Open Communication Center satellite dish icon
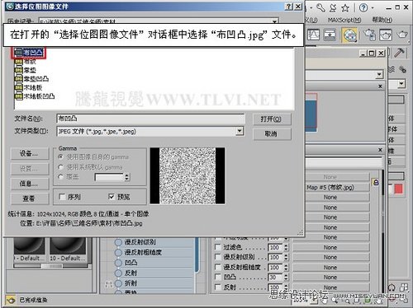 click(333, 7)
